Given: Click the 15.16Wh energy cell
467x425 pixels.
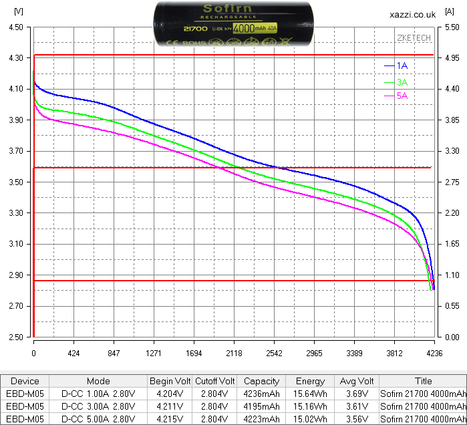Looking at the screenshot, I should point(311,406).
